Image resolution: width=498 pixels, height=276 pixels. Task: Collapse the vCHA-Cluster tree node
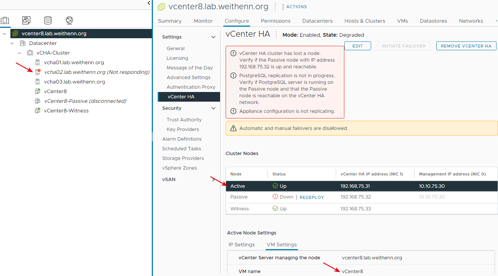[x=19, y=53]
